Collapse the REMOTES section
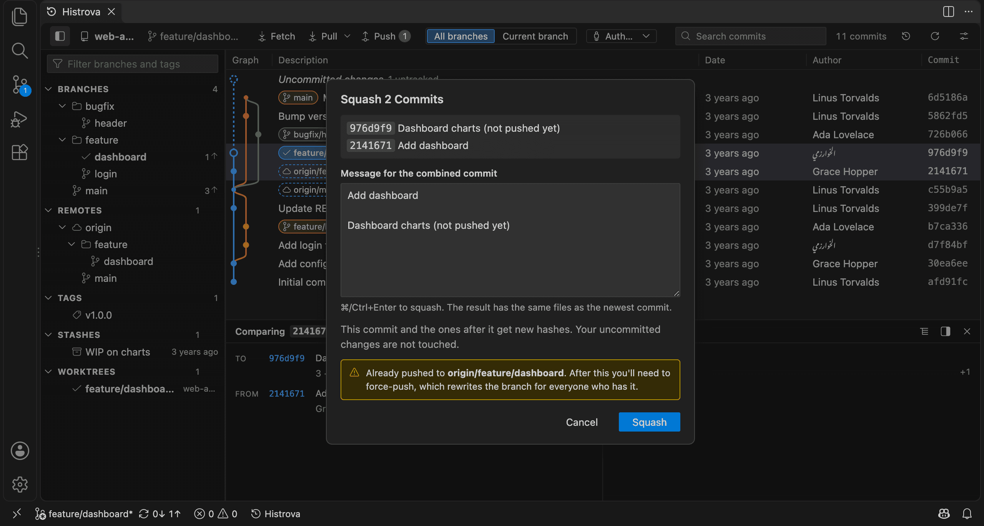 [x=48, y=210]
